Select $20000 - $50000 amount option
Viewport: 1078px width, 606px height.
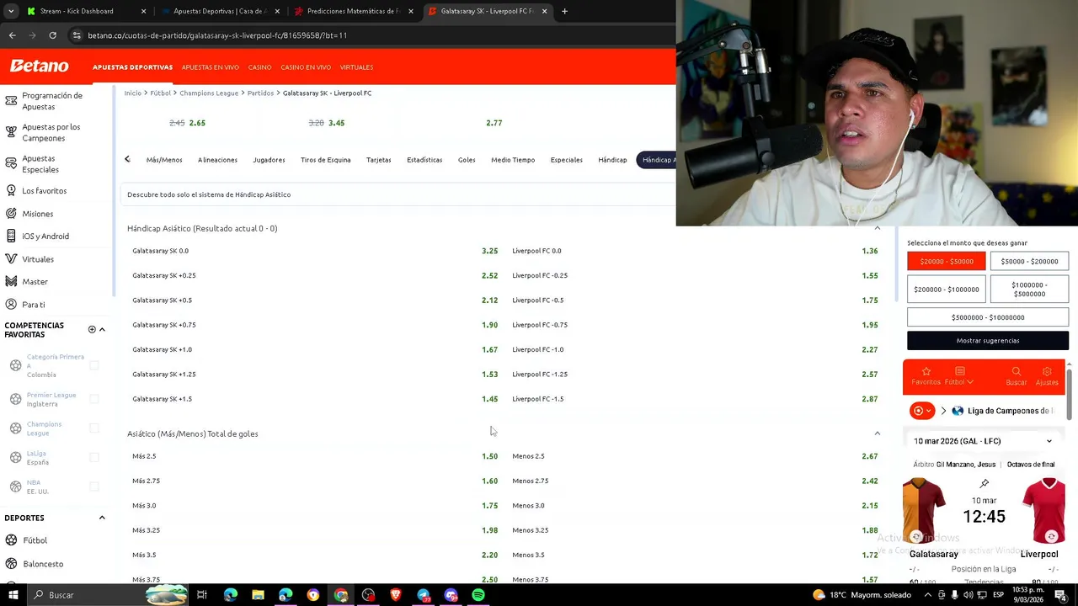point(946,262)
